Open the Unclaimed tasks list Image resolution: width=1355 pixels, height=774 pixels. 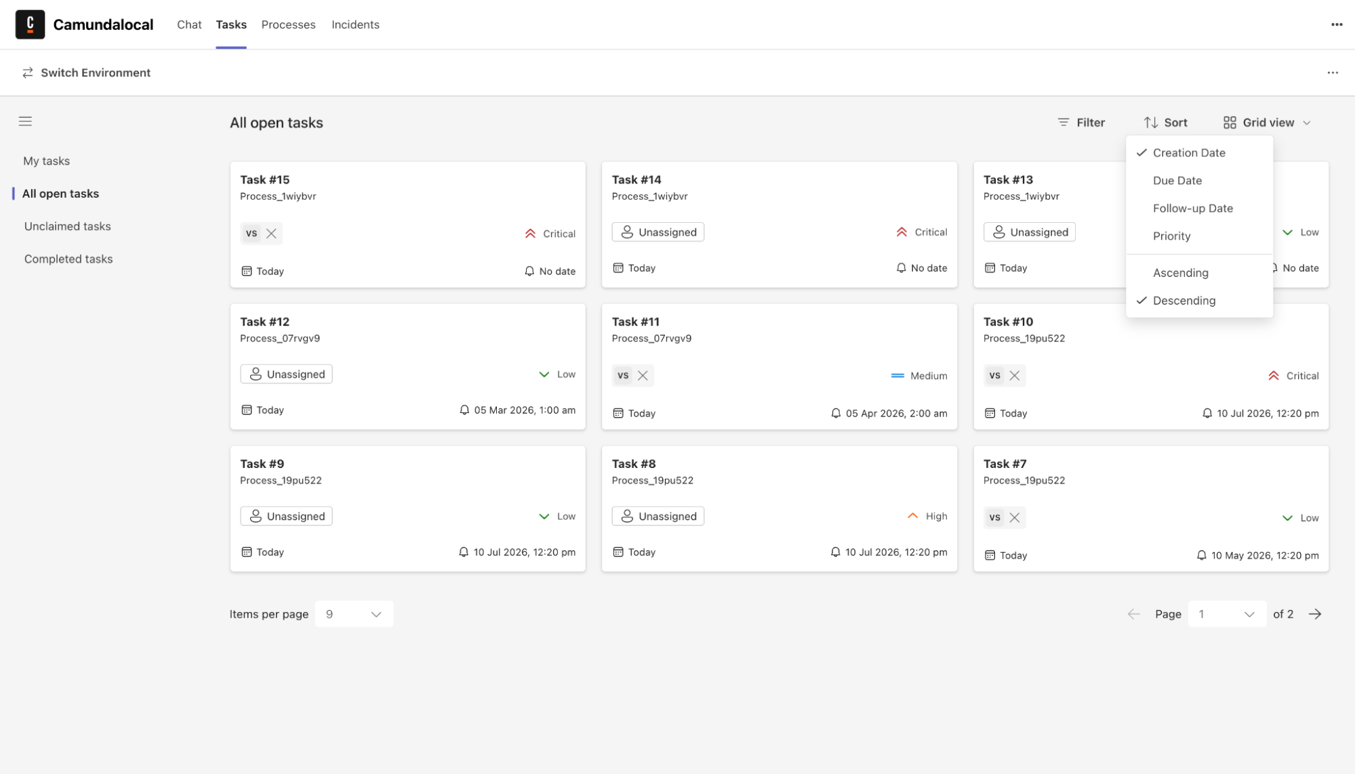[x=67, y=226]
